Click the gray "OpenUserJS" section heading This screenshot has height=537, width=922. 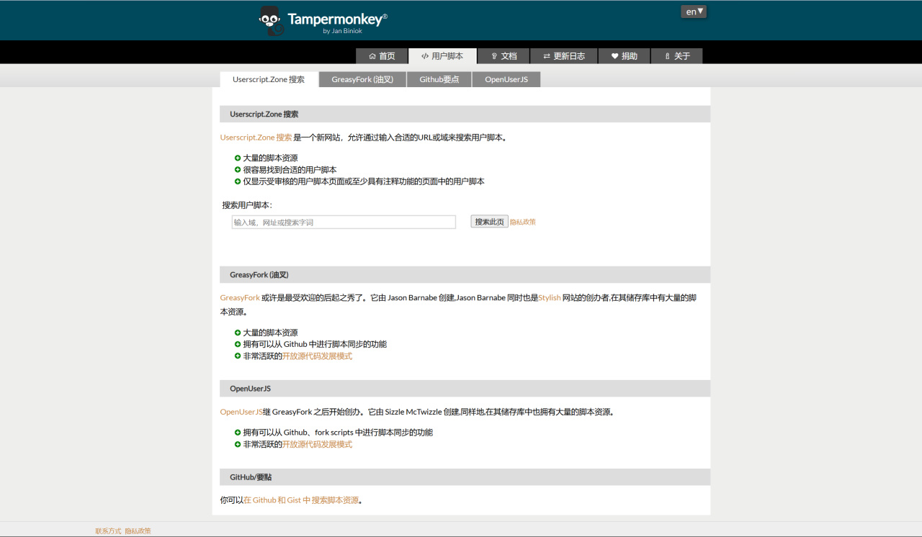click(x=465, y=389)
